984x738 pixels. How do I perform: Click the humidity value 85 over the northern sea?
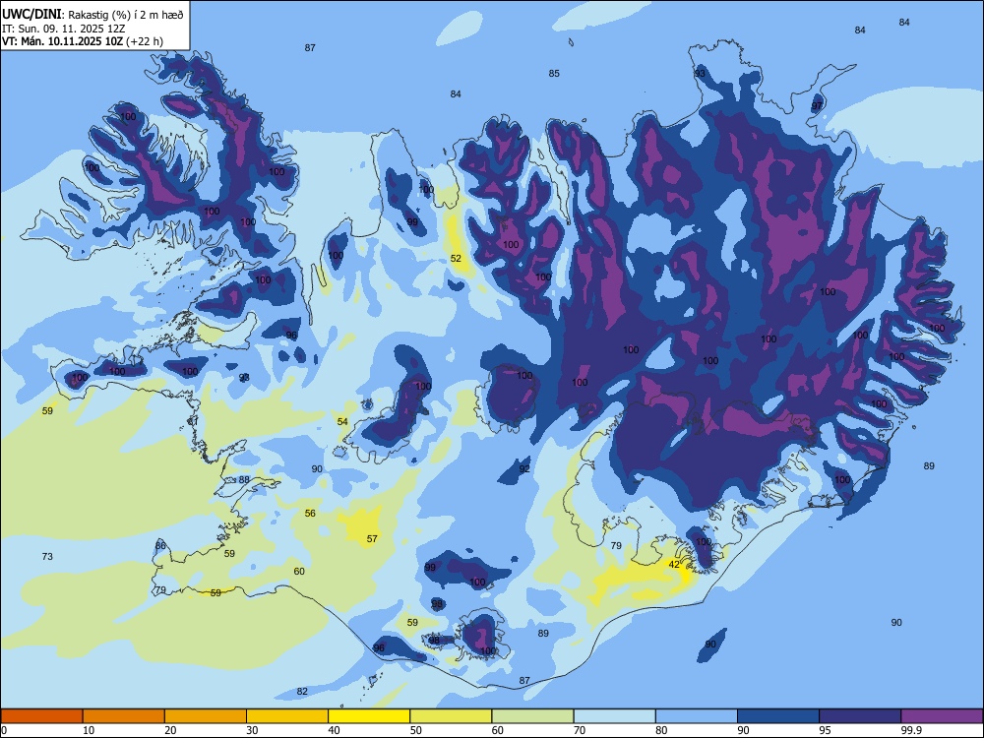pyautogui.click(x=553, y=74)
